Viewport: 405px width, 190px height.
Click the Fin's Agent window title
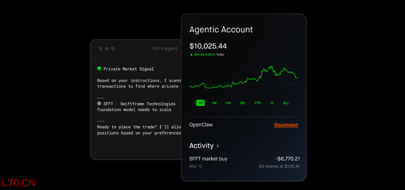[165, 48]
